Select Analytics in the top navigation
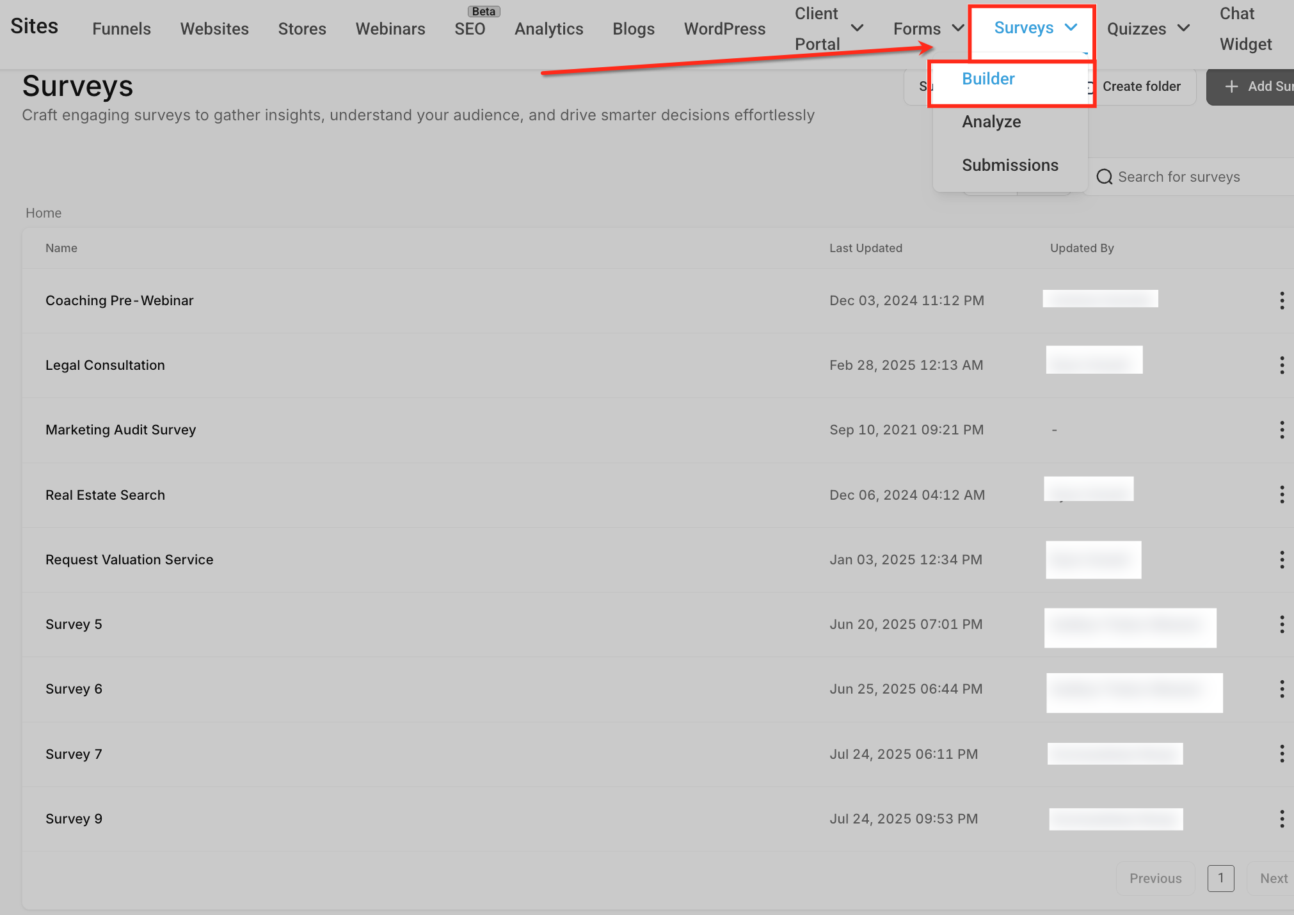 pyautogui.click(x=548, y=28)
